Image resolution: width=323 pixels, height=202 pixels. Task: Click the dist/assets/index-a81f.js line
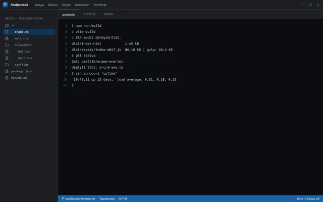[x=122, y=49]
